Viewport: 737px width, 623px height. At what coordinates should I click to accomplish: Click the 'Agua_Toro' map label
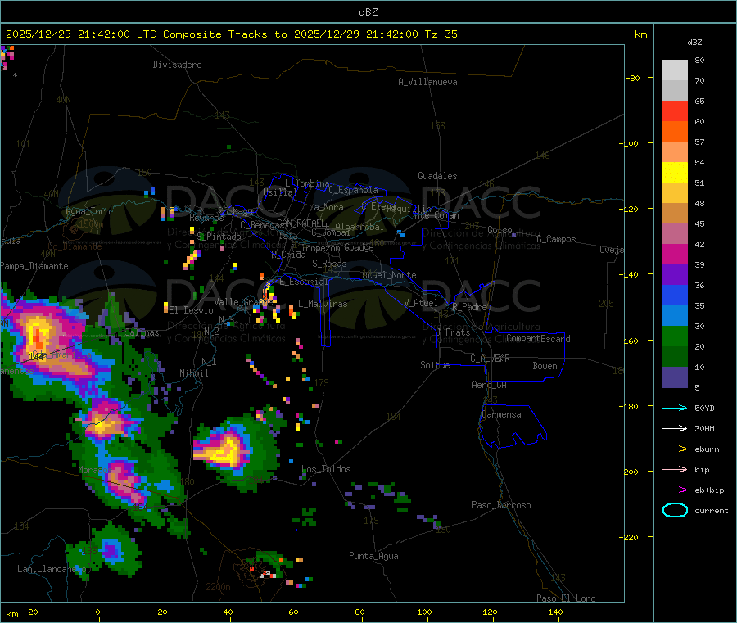[x=88, y=211]
